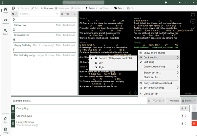Click the Greensleeves key G button

pos(184,116)
